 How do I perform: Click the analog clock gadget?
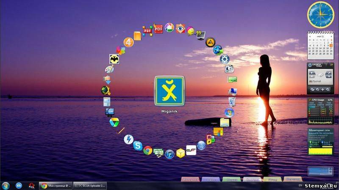coord(321,15)
